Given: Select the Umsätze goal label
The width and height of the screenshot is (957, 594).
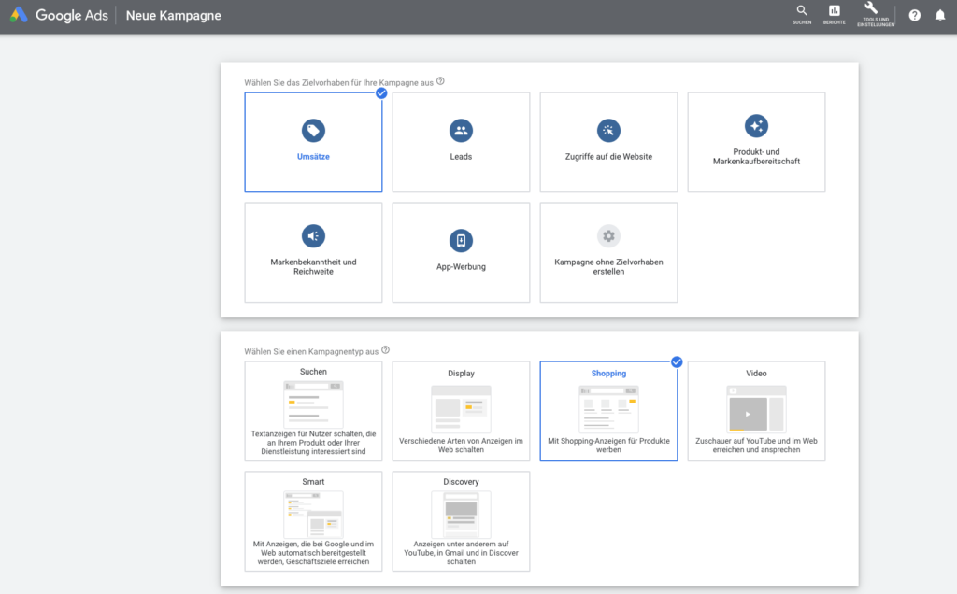Looking at the screenshot, I should click(313, 157).
